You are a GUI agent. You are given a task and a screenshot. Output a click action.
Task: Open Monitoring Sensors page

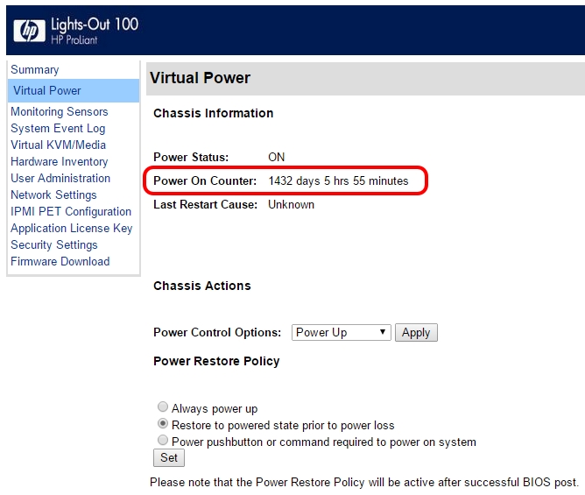click(x=60, y=111)
